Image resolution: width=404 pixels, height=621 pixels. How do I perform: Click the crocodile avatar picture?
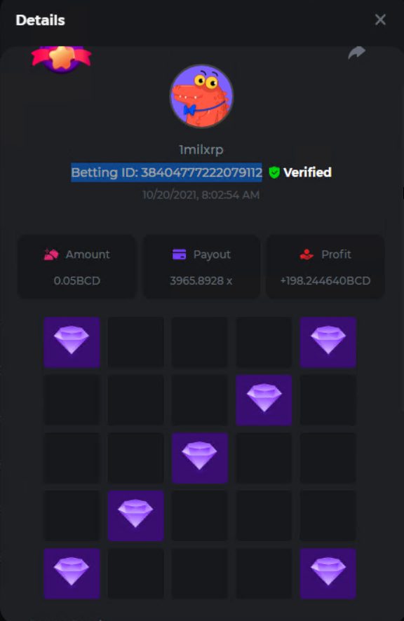click(201, 96)
